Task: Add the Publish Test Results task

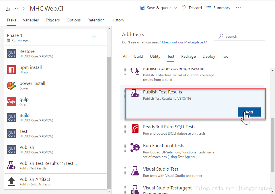Action: pos(249,112)
